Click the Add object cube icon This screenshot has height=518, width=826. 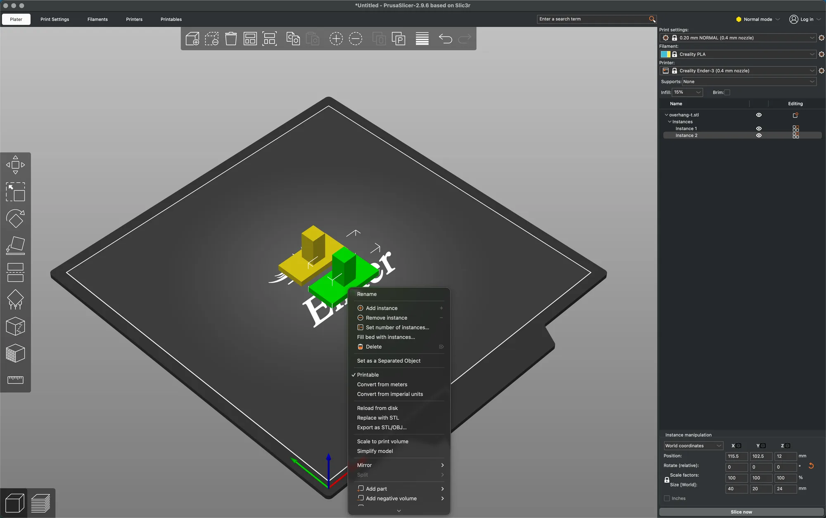[192, 39]
